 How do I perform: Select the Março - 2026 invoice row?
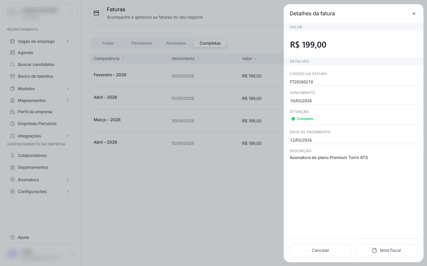point(187,121)
